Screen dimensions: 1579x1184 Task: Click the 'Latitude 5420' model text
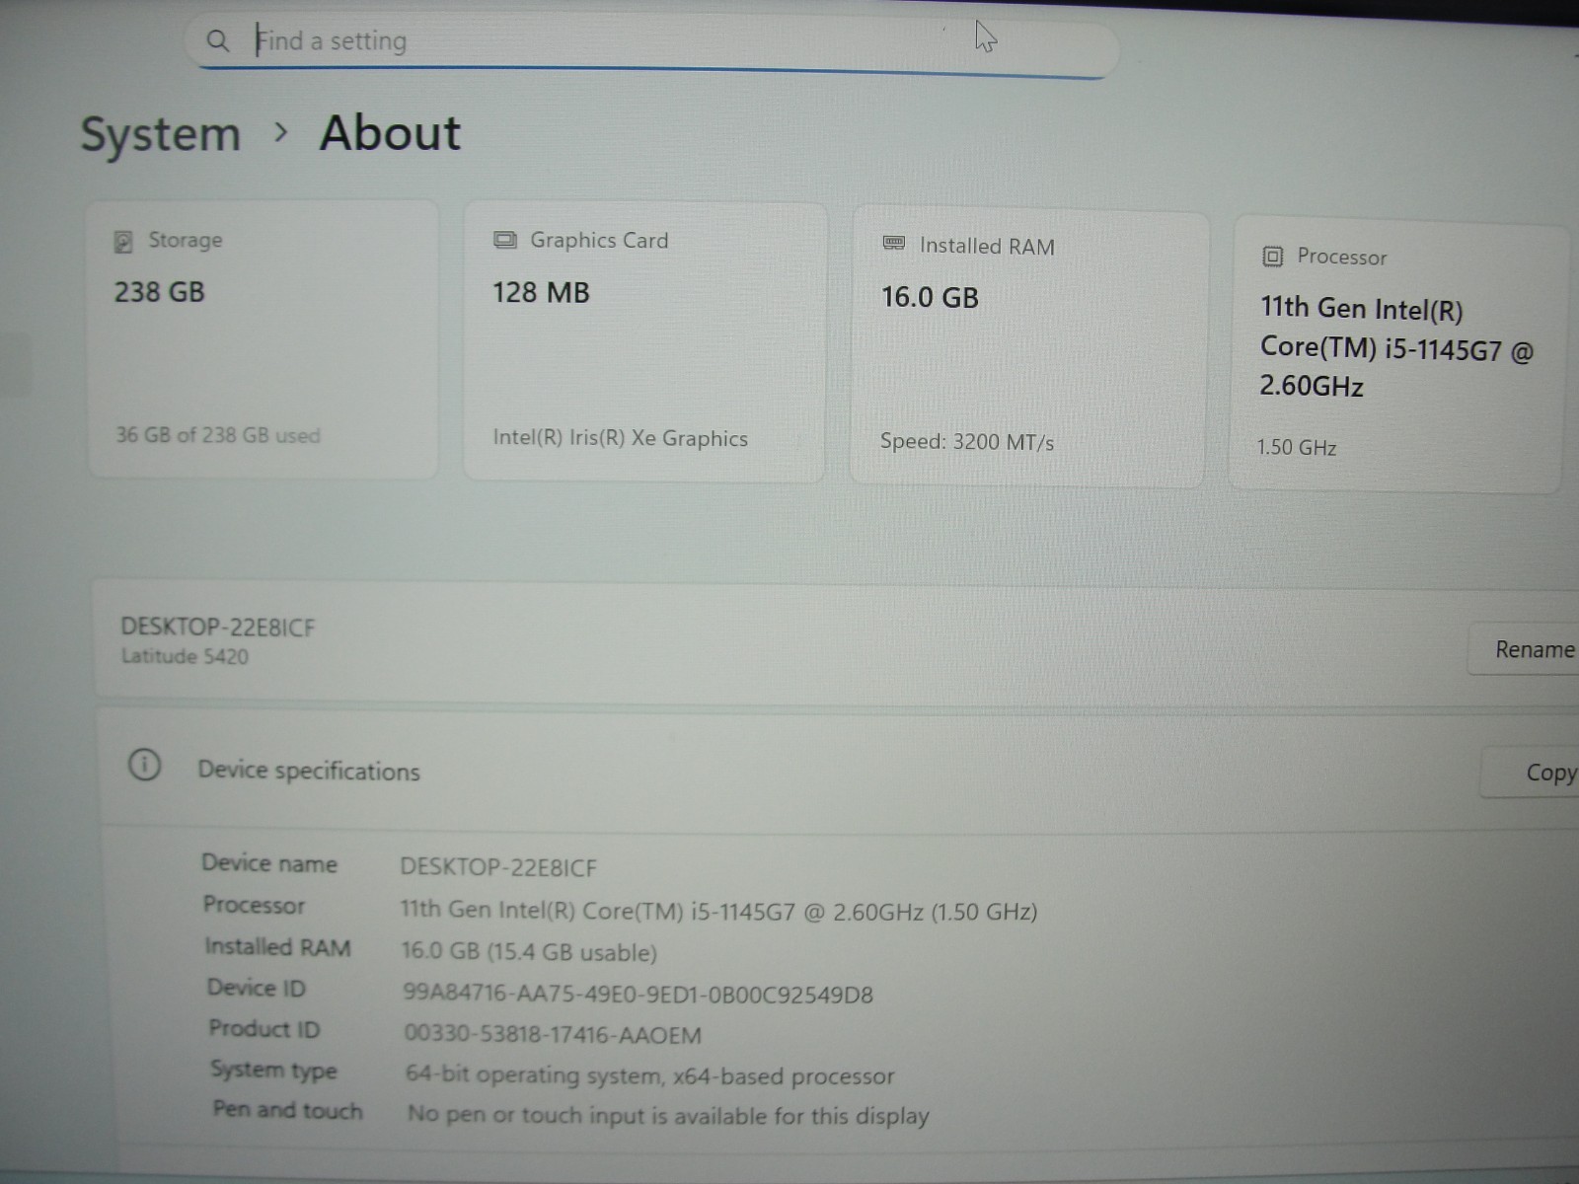[185, 656]
